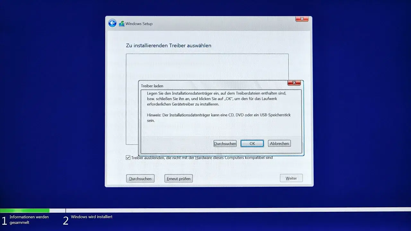Image resolution: width=411 pixels, height=231 pixels.
Task: Cancel with the Abbrechen button
Action: (x=279, y=143)
